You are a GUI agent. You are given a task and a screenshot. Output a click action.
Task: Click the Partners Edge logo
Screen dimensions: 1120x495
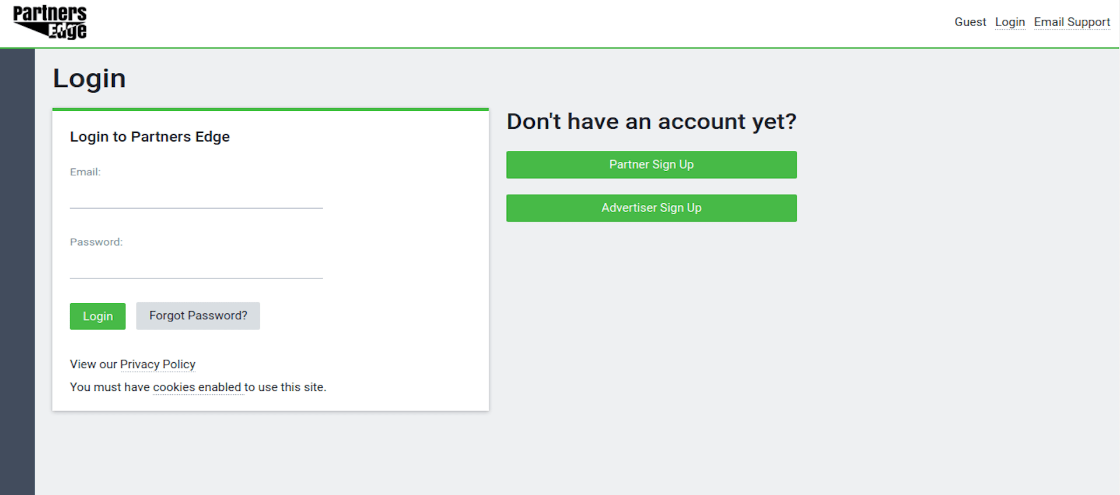[50, 22]
